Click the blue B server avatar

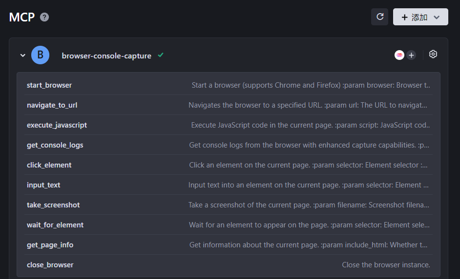41,56
